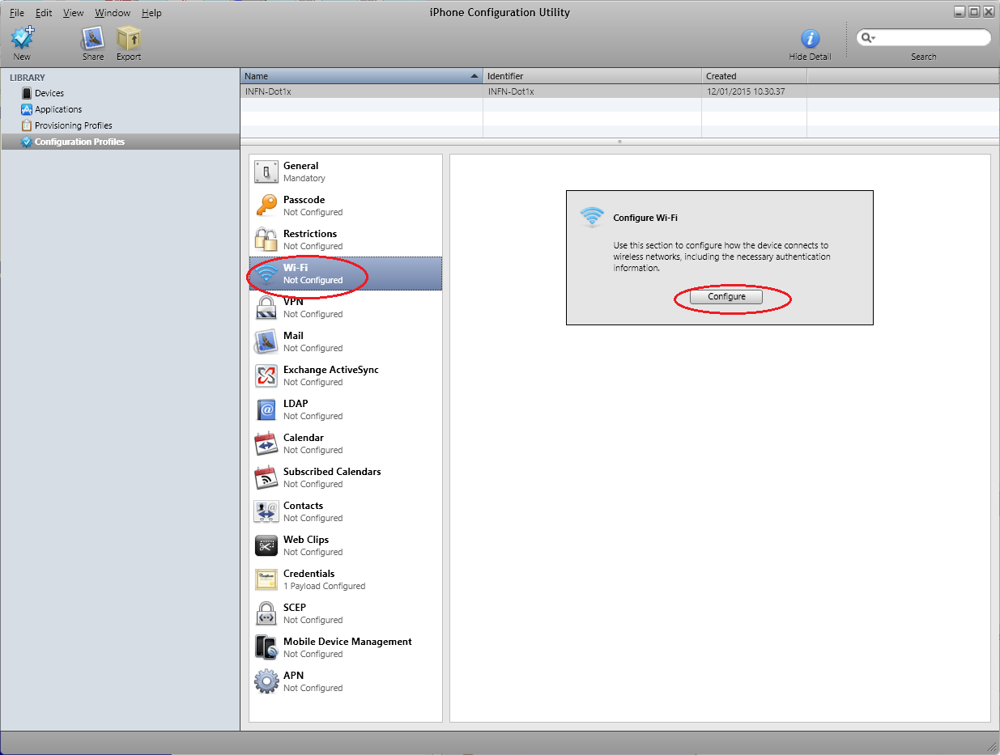Open the Window menu

click(113, 13)
